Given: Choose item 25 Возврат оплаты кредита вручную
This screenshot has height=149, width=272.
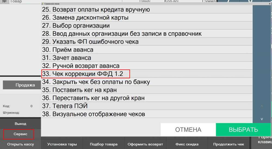Looking at the screenshot, I should 101,10.
